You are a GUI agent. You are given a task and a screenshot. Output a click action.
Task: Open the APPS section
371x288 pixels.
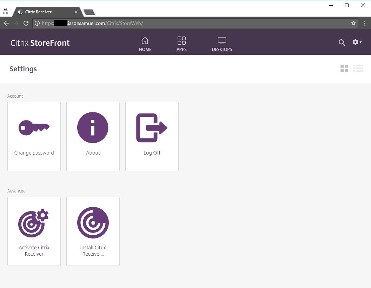click(181, 44)
